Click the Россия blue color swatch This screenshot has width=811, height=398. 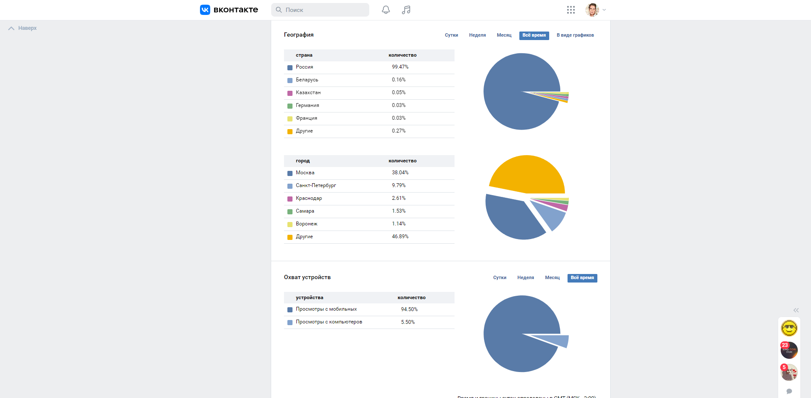290,67
